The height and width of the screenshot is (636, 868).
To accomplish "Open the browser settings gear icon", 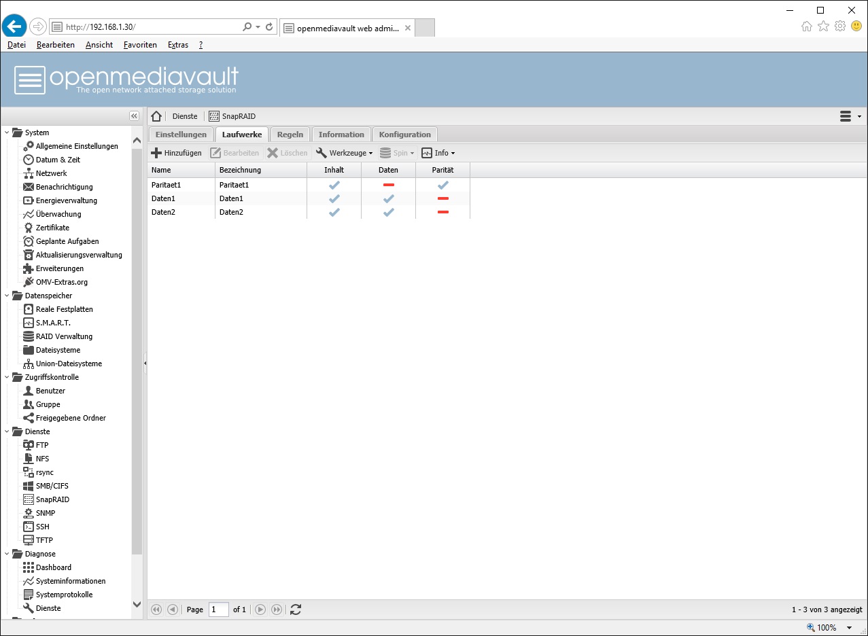I will [839, 26].
